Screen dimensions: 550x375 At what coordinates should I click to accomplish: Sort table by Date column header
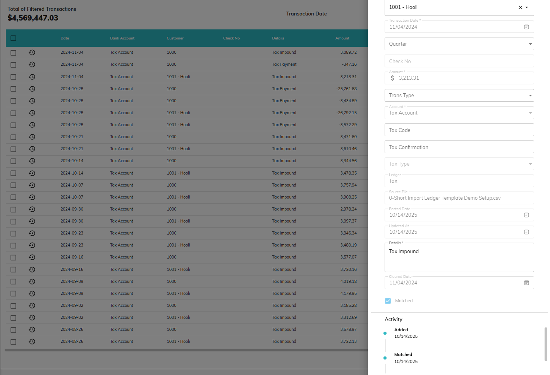pos(65,38)
